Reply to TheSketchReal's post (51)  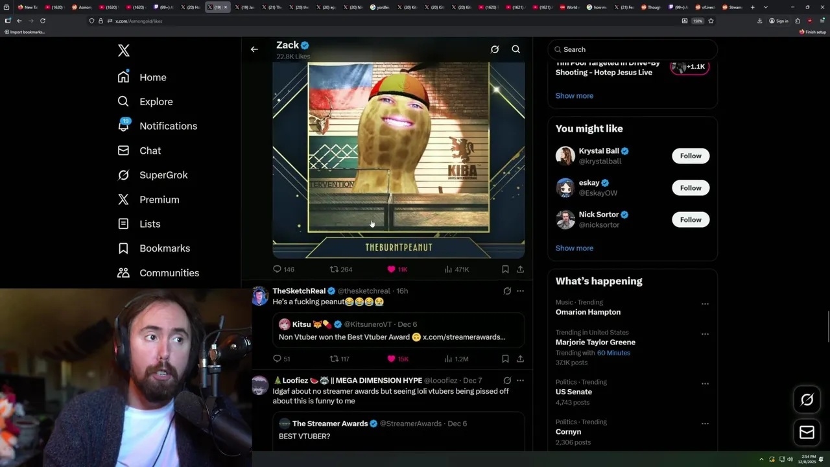pyautogui.click(x=281, y=359)
